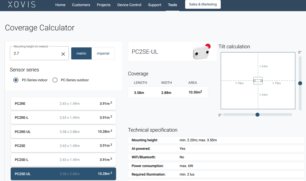
Task: Focus the mounting height input field
Action: click(39, 53)
